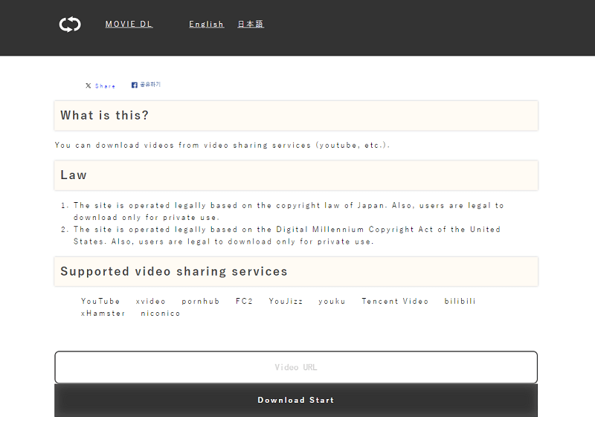The width and height of the screenshot is (595, 431).
Task: Select FC2 in supported services
Action: coord(244,302)
